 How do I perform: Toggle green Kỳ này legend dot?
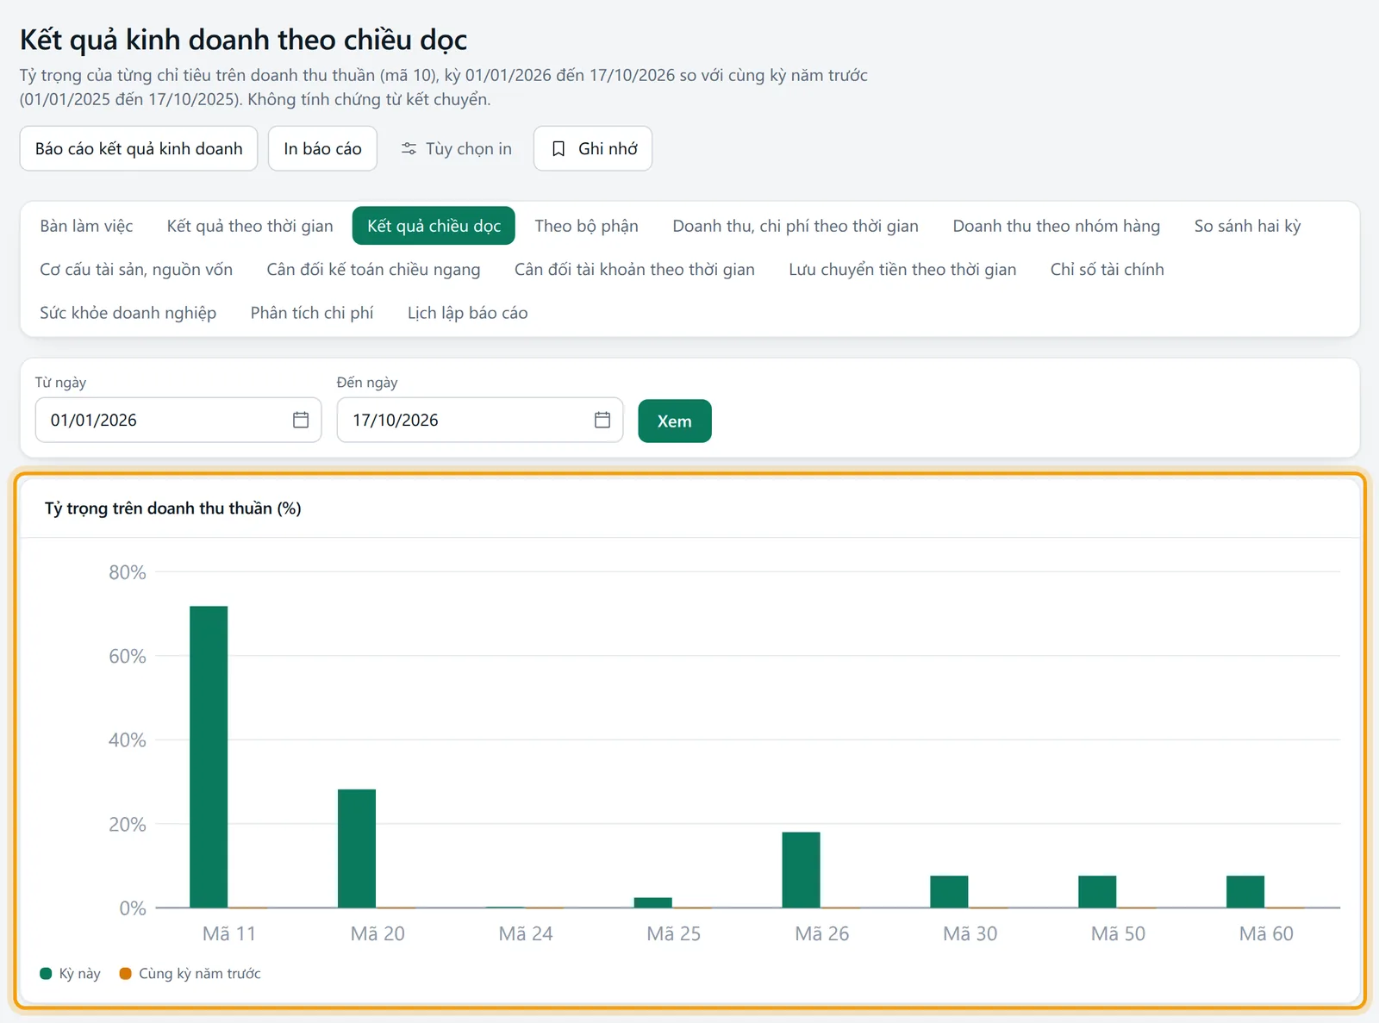click(47, 974)
